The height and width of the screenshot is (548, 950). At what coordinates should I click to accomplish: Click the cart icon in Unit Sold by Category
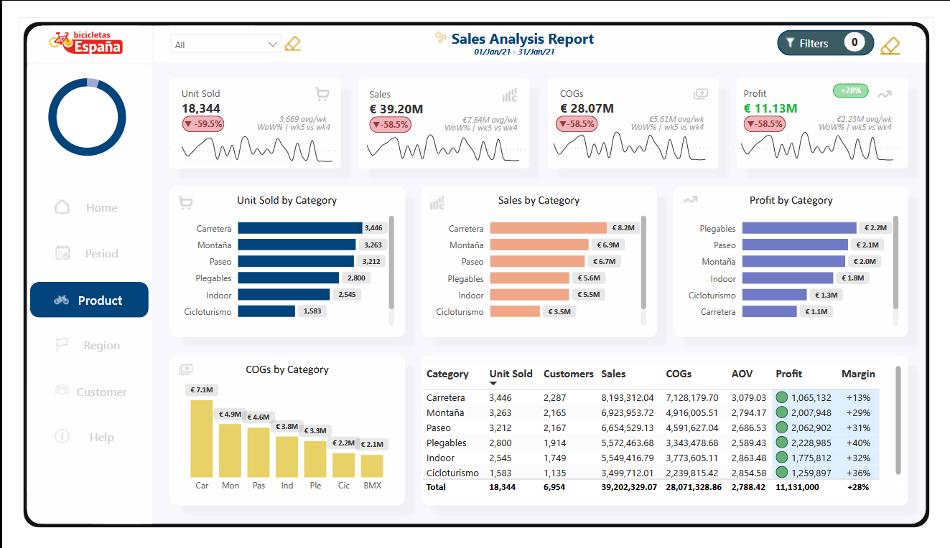click(x=185, y=203)
